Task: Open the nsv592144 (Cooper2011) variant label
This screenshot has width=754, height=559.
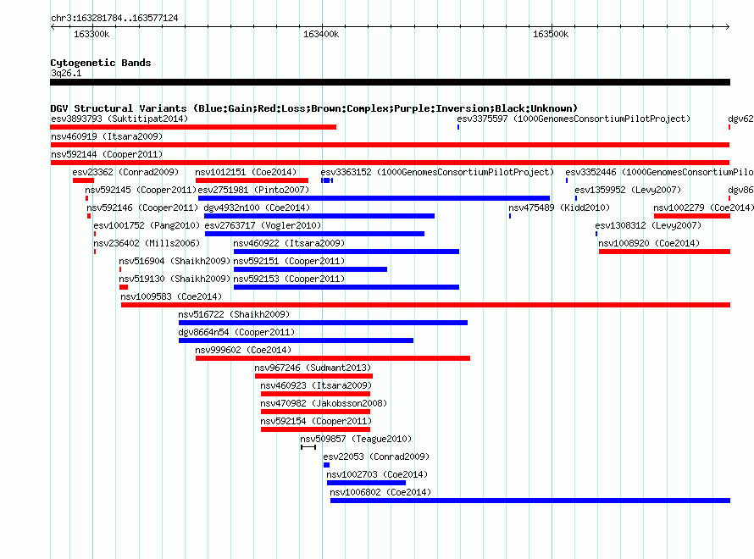Action: 107,154
